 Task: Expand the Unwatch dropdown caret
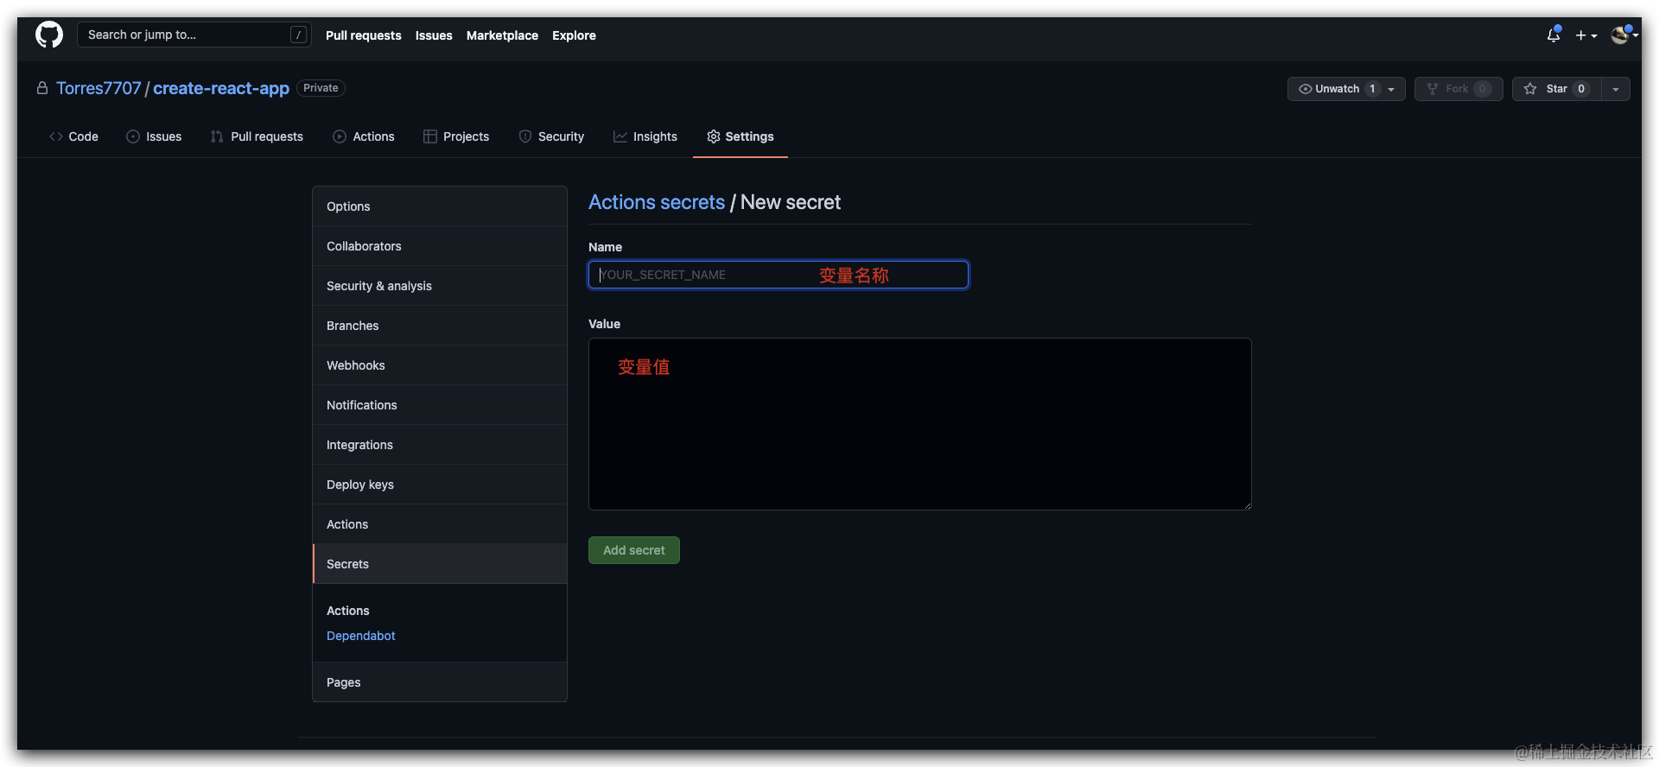click(x=1392, y=89)
